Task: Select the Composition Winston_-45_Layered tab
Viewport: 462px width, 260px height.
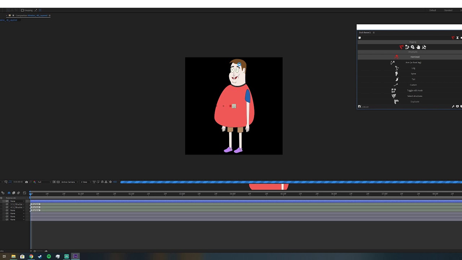Action: point(31,16)
